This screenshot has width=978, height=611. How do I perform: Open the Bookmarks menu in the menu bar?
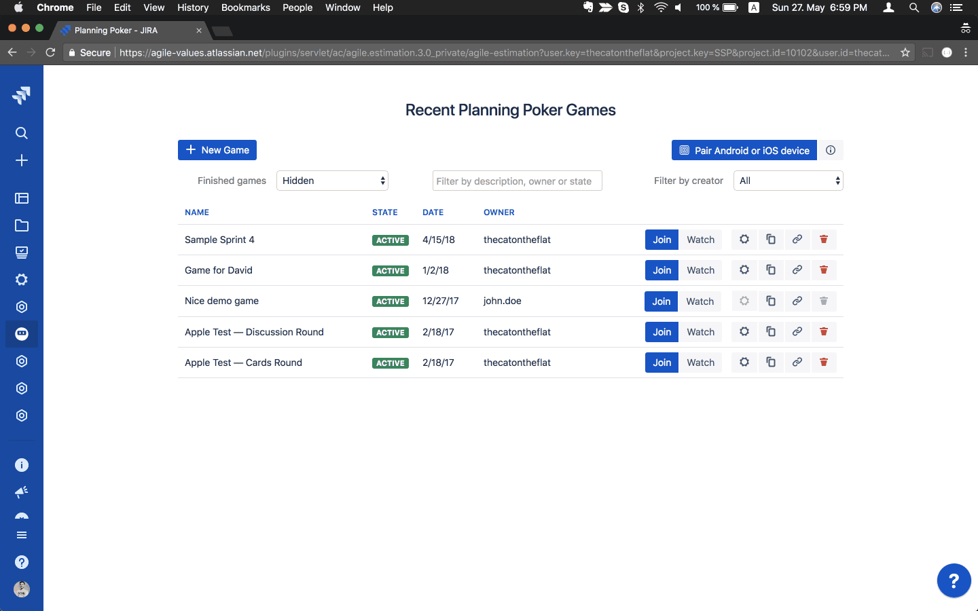(x=245, y=7)
